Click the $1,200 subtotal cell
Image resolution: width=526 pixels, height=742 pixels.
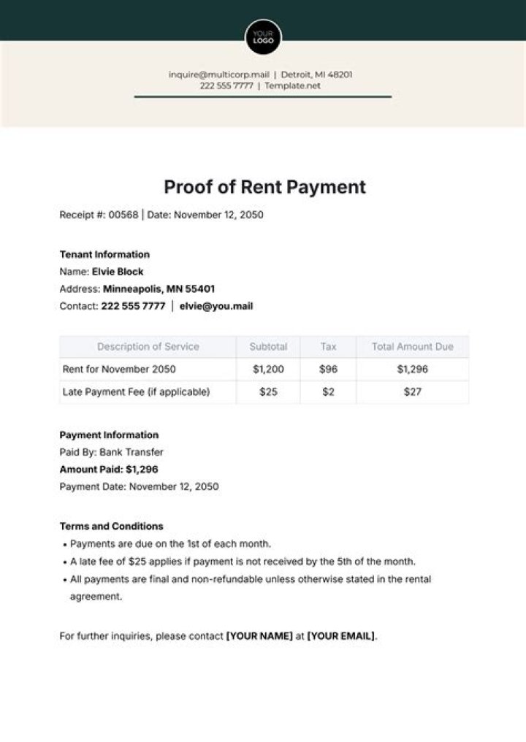click(x=268, y=370)
